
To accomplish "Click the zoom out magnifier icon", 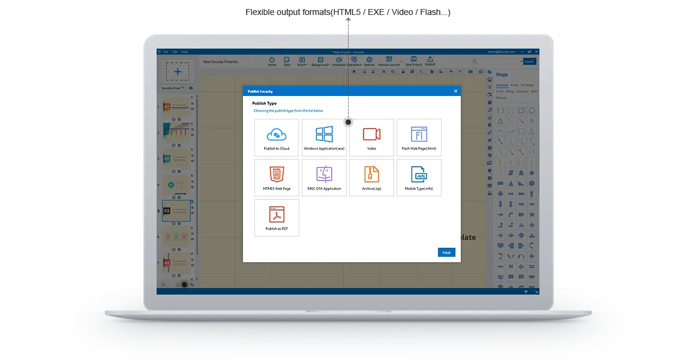I will coord(393,71).
